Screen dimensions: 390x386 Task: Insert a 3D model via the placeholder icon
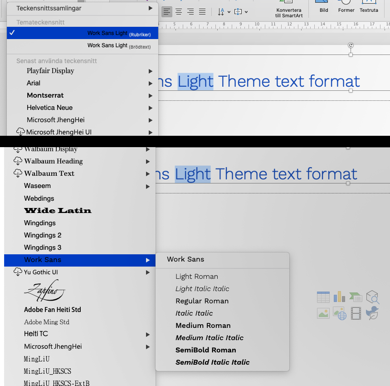tap(372, 297)
